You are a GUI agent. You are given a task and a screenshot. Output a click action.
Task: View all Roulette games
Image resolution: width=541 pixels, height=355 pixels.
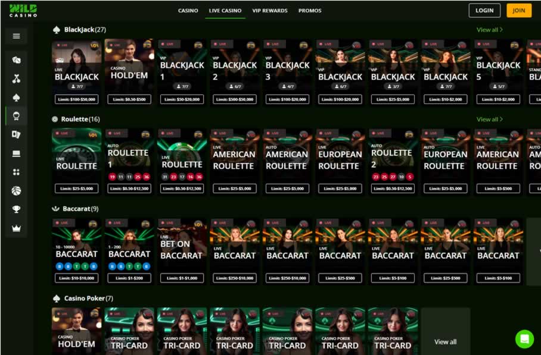[x=489, y=119]
